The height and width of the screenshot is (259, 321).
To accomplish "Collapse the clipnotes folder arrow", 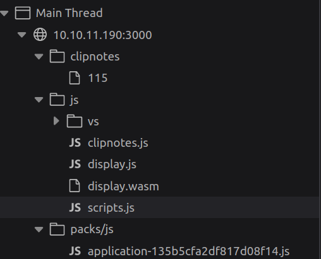I will 39,57.
